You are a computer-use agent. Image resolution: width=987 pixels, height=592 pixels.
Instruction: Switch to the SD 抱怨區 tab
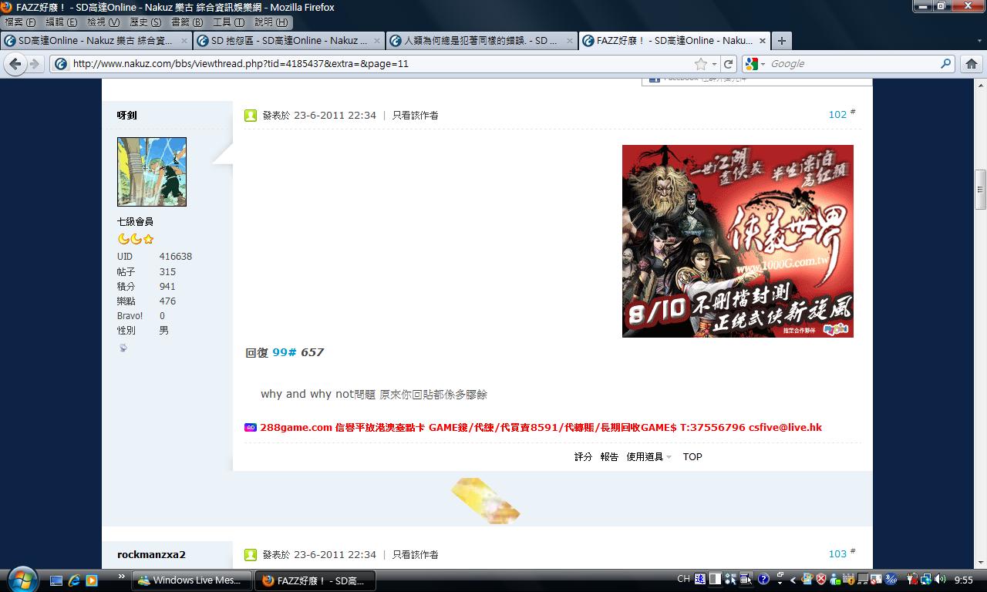tap(288, 41)
